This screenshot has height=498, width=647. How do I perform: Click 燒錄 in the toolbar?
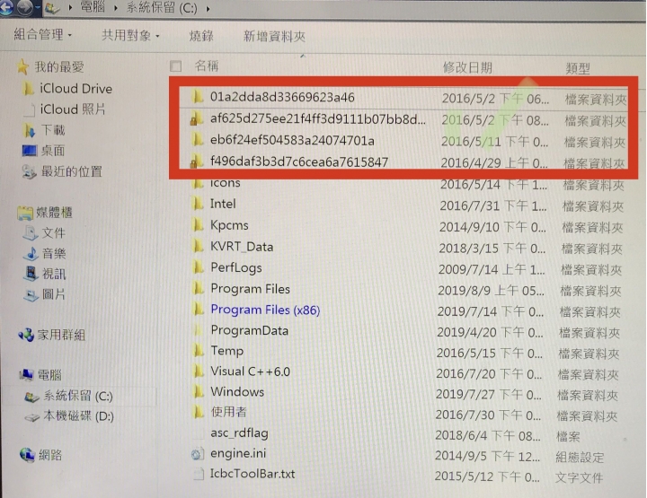(x=201, y=36)
